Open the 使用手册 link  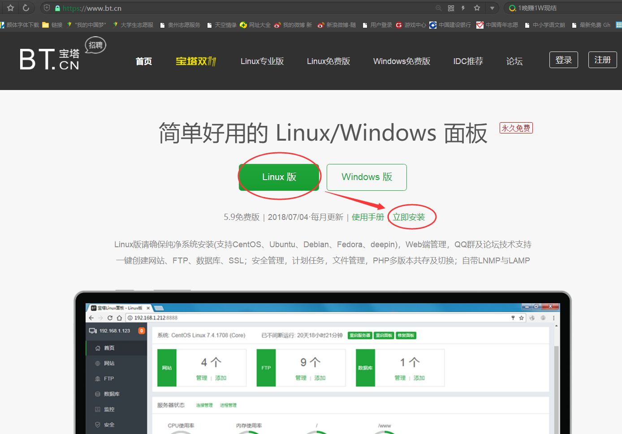click(368, 217)
